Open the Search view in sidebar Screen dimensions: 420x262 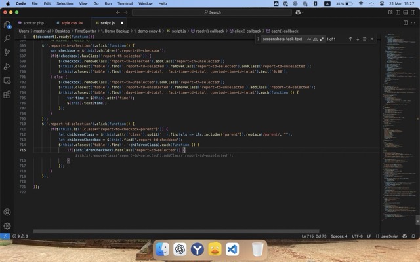(7, 39)
